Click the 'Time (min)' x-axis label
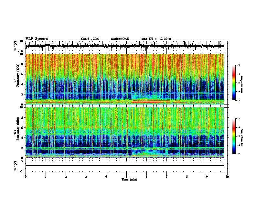The height and width of the screenshot is (198, 256). coord(129,180)
